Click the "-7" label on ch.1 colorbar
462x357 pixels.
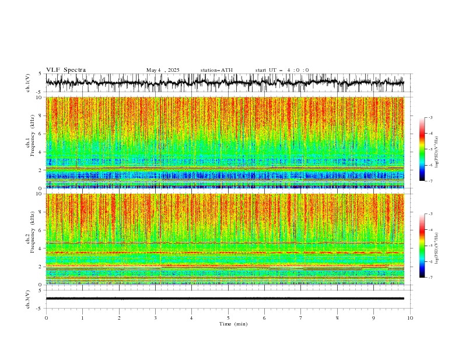coord(430,181)
